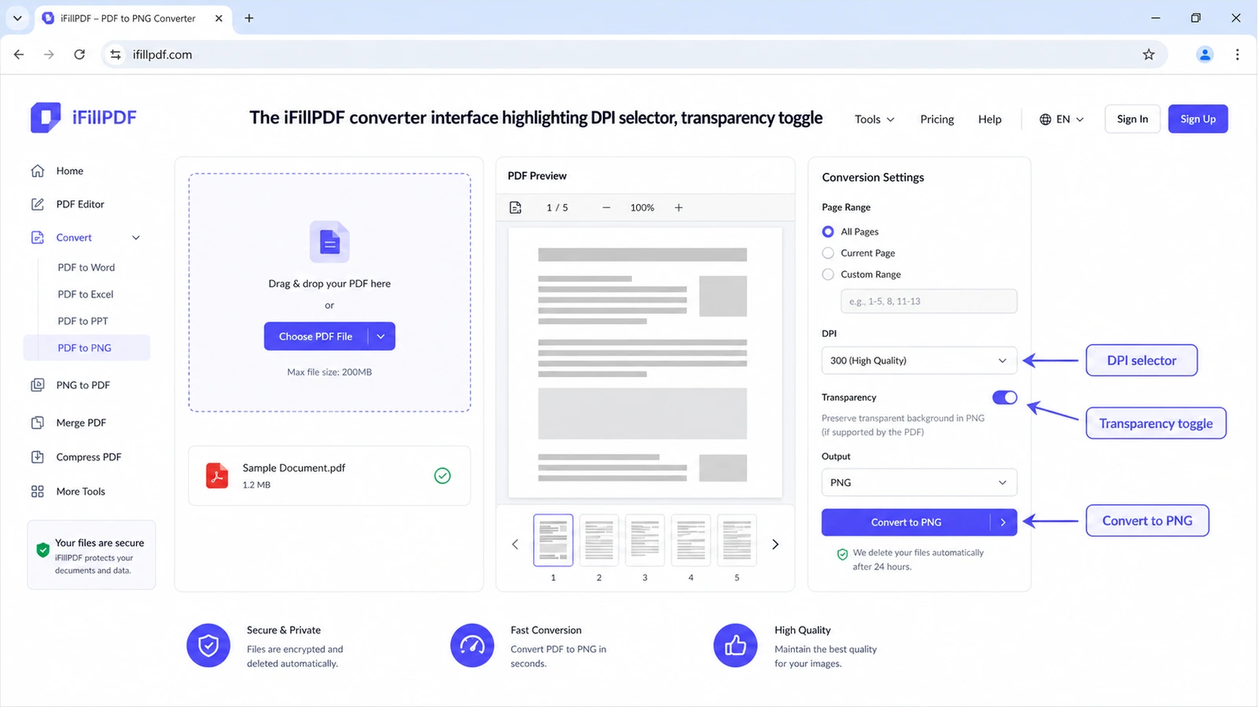Select the Custom Range radio button
This screenshot has width=1258, height=707.
[828, 274]
